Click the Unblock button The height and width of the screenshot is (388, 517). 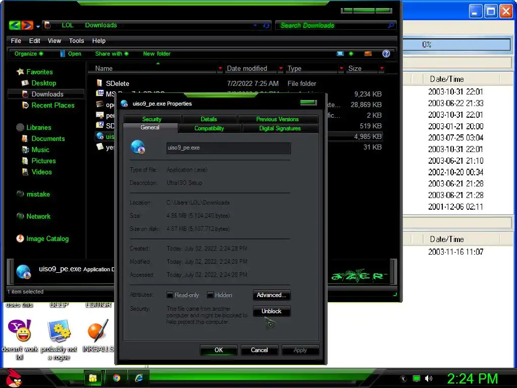[x=271, y=311]
